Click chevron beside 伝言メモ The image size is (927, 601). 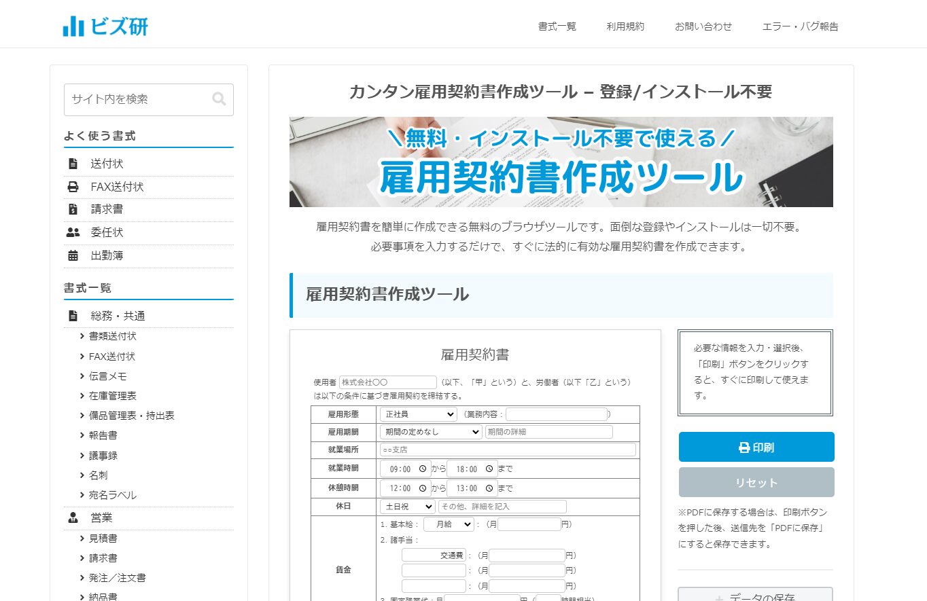(x=82, y=376)
